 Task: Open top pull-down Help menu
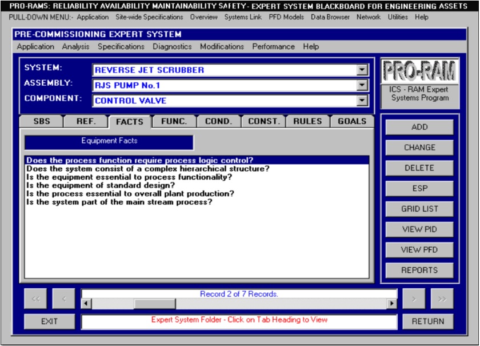click(422, 17)
